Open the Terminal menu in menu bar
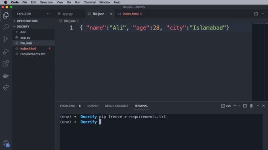The image size is (268, 150). (90, 2)
